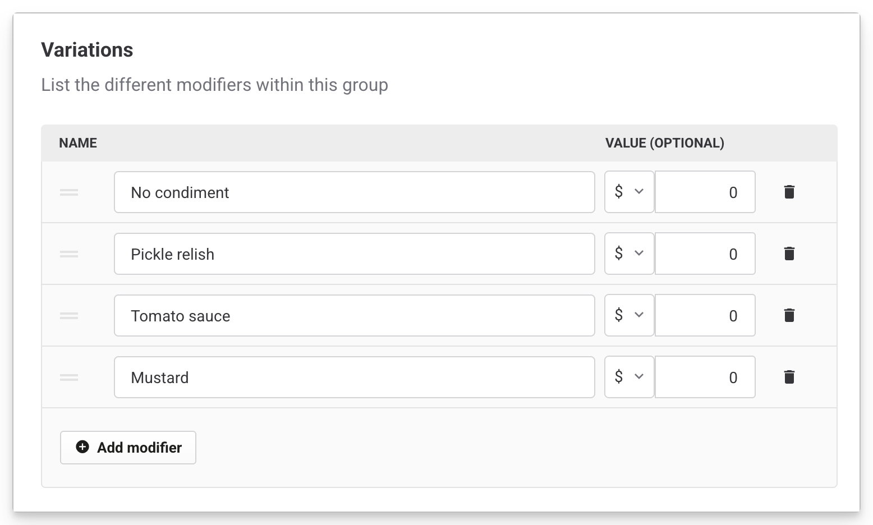
Task: Click the value field for No condiment
Action: 705,192
